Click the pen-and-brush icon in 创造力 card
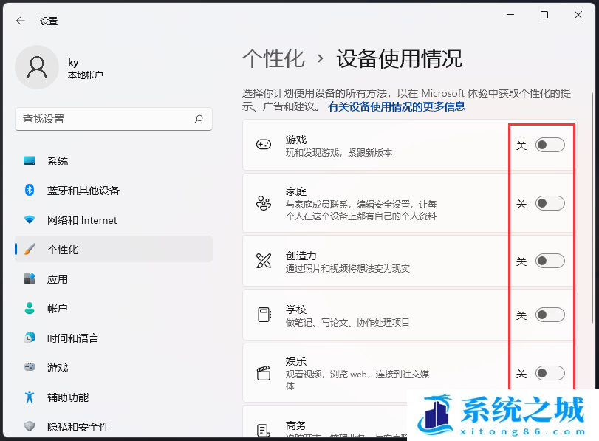599x441 pixels. coord(264,261)
